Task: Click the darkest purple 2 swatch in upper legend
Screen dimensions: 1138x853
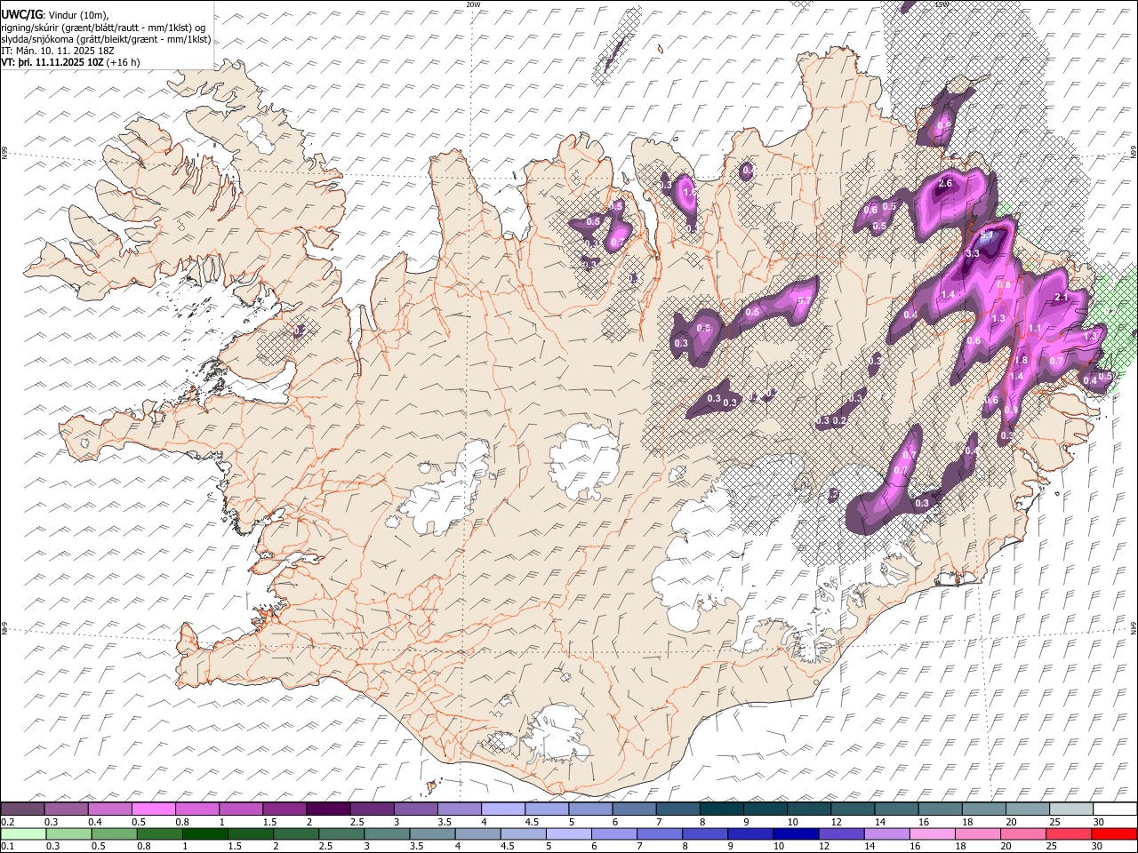Action: [327, 809]
